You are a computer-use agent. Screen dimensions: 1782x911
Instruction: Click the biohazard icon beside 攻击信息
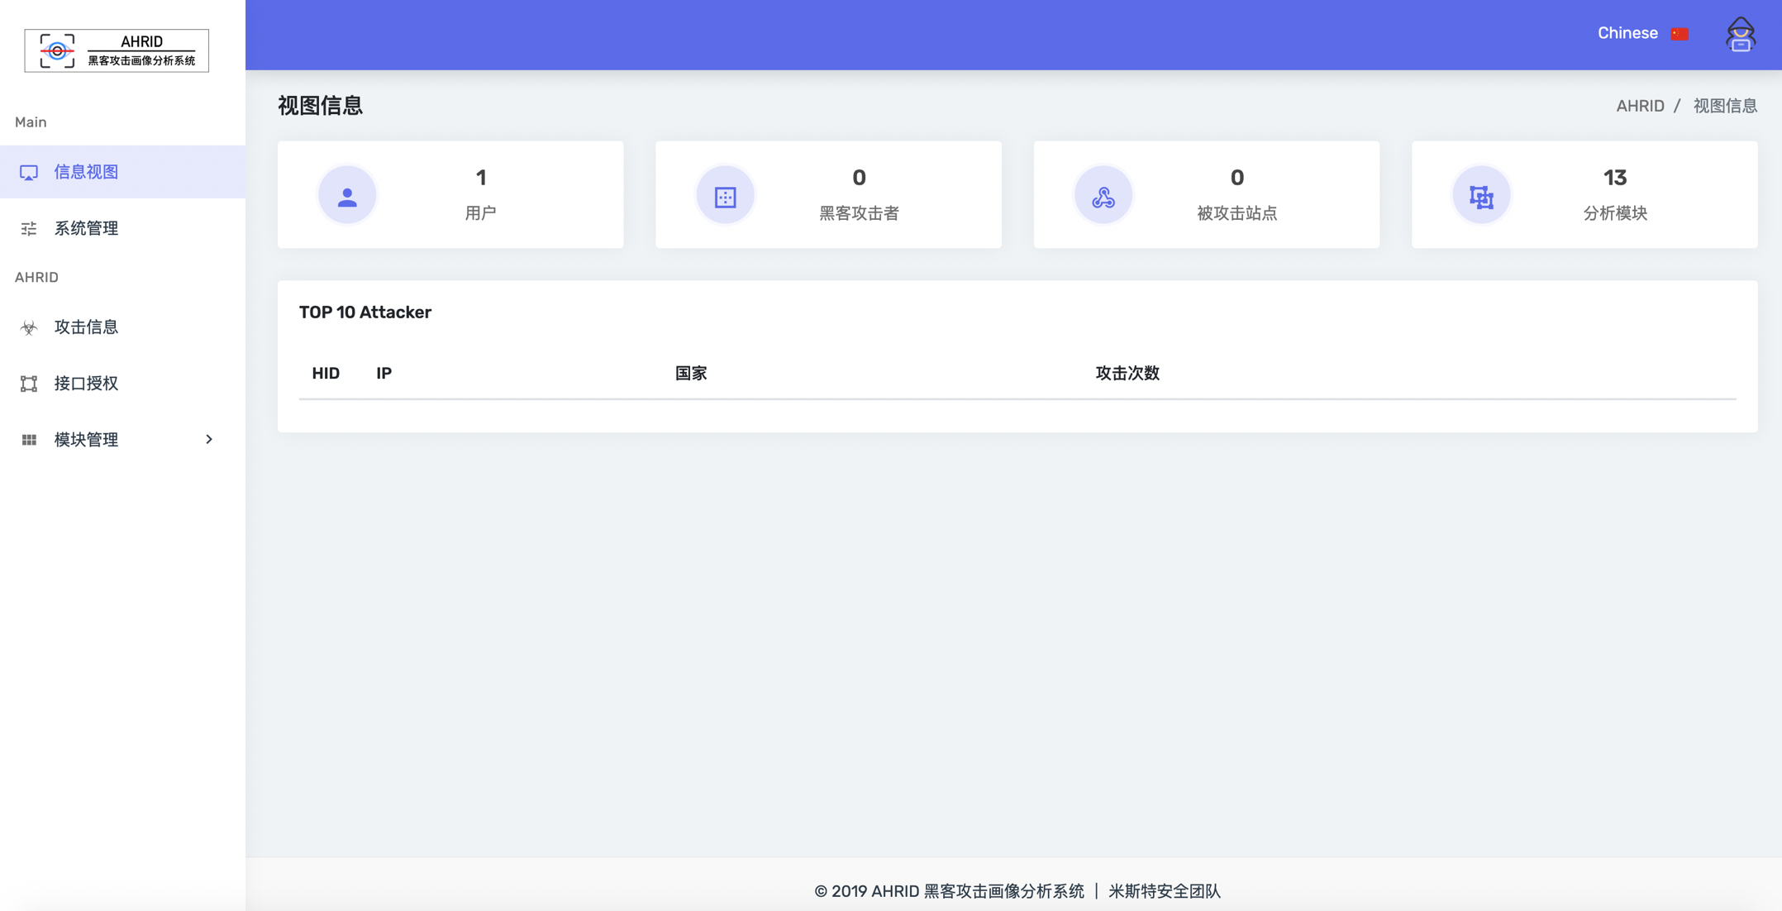[x=29, y=328]
